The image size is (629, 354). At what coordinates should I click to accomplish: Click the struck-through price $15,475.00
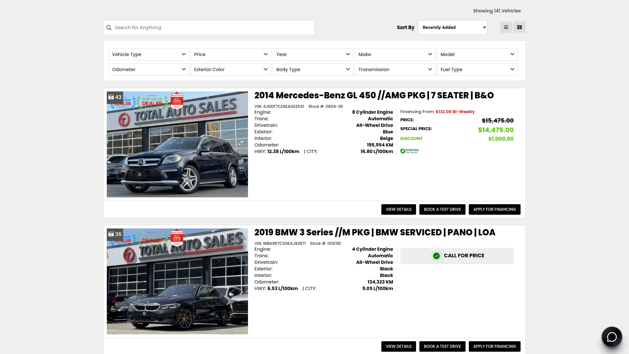(498, 121)
